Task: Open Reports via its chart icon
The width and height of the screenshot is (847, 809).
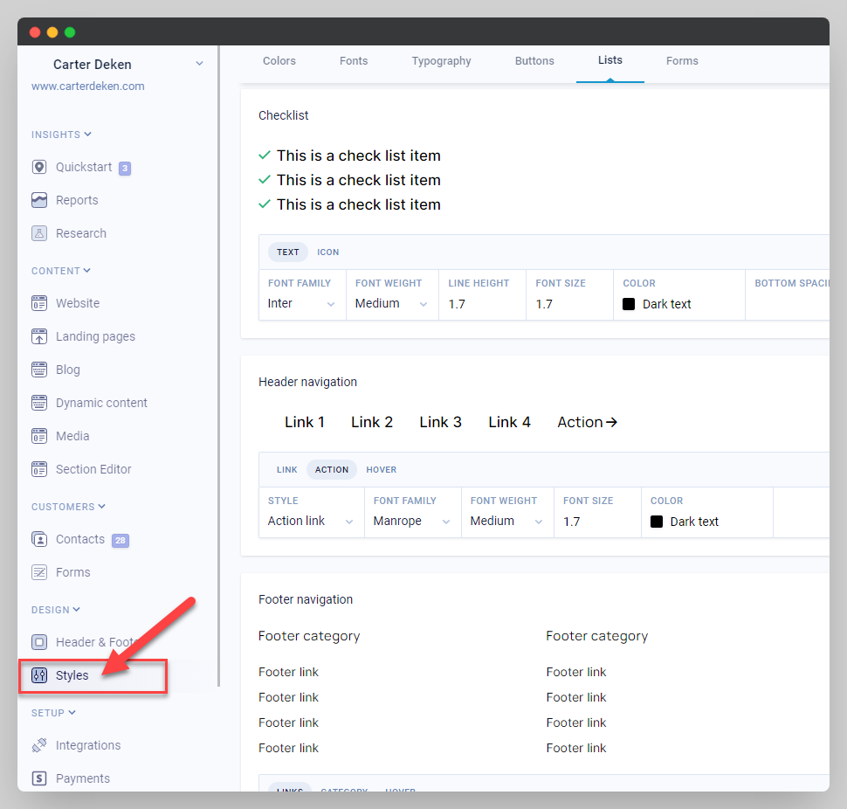Action: tap(38, 200)
